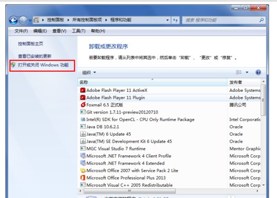Expand the breadcrumb arrow after 所有控制面板项

(x=106, y=20)
